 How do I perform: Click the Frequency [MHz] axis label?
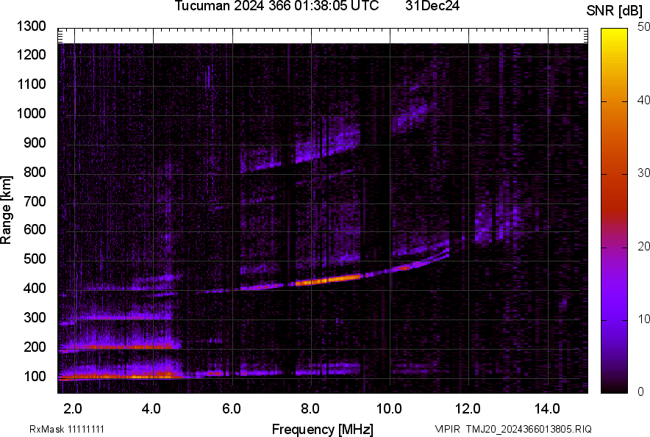coord(322,429)
